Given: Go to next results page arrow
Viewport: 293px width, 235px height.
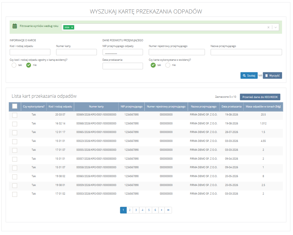Looking at the screenshot, I should coord(161,210).
